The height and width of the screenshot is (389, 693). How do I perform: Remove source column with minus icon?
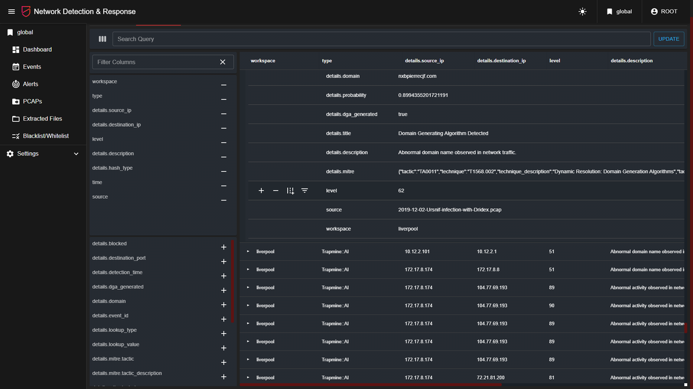(x=223, y=200)
